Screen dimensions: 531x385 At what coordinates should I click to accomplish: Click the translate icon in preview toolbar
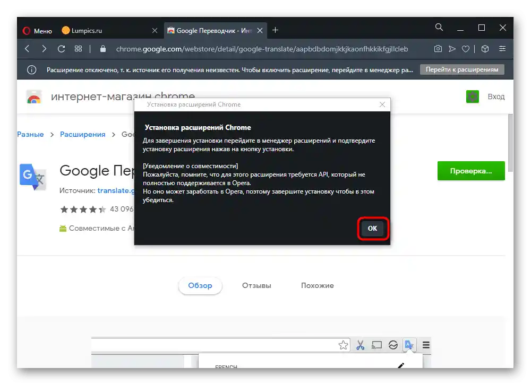tap(409, 345)
